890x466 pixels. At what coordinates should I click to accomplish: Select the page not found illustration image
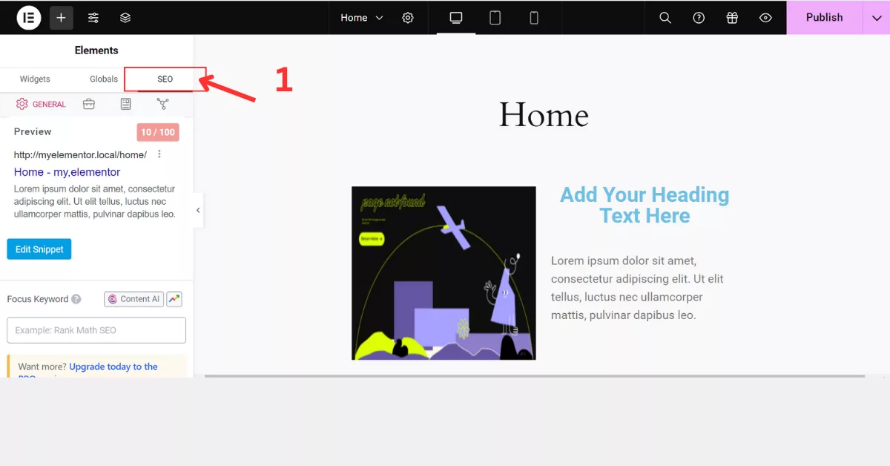coord(444,273)
